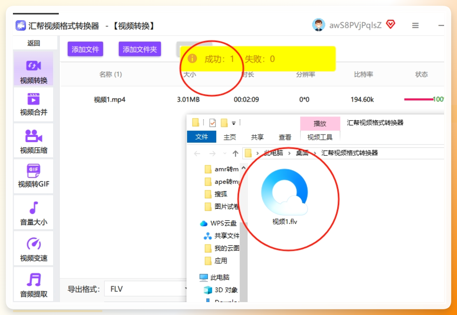Open the 查看 ribbon tab

(285, 137)
